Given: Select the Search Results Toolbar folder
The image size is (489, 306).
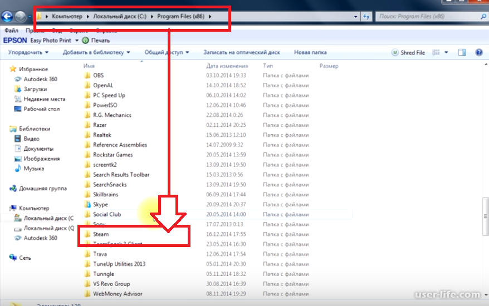Looking at the screenshot, I should tap(121, 175).
